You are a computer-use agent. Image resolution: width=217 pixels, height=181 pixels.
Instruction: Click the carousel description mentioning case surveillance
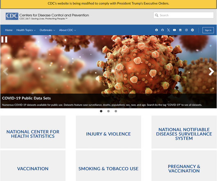click(102, 105)
